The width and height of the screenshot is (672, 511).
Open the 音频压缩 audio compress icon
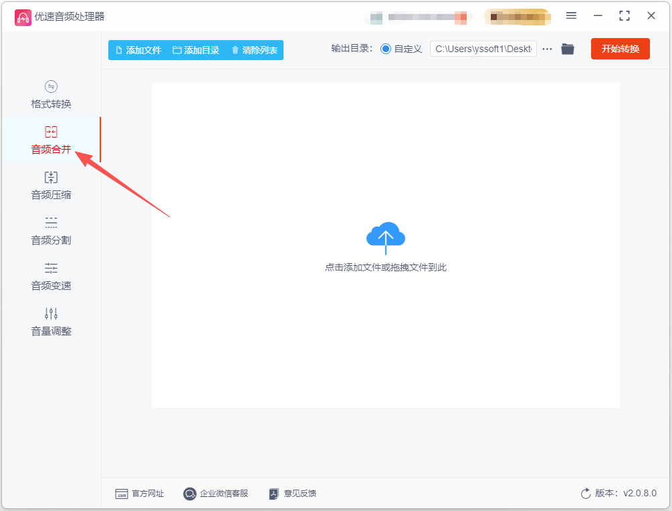[51, 177]
